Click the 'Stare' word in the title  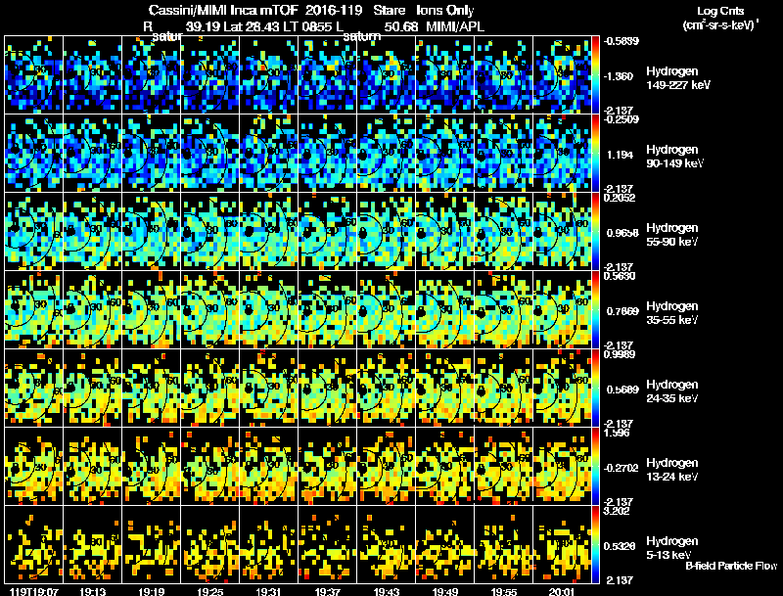(389, 11)
